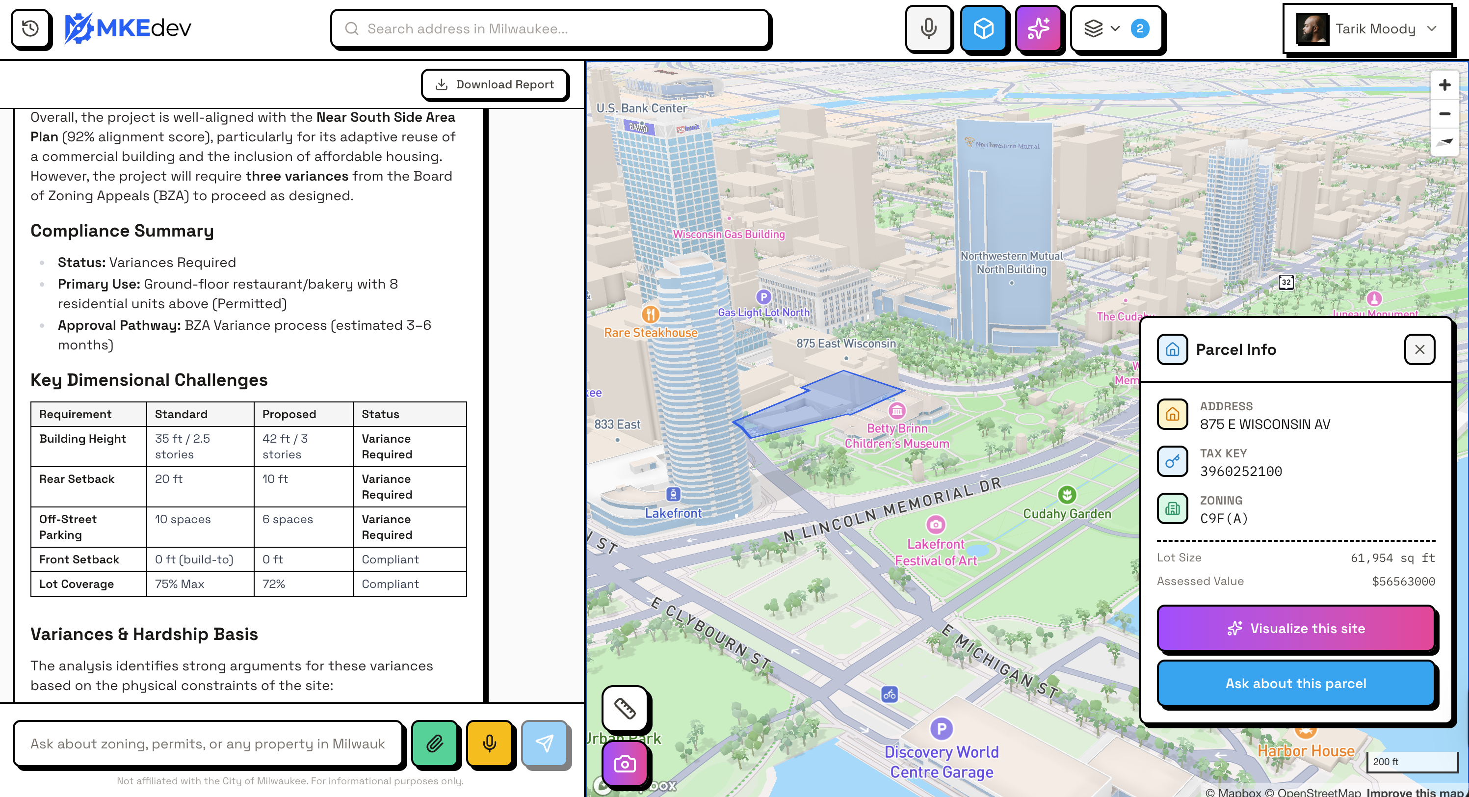Send the chat message

(545, 744)
